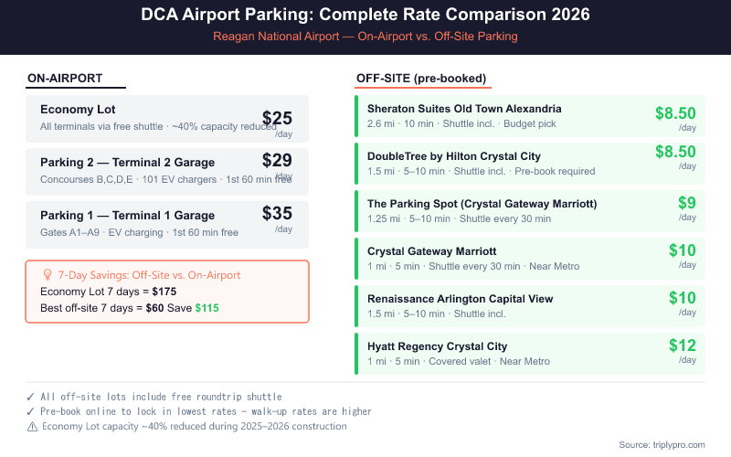Open the triplypro.com source link

[x=662, y=444]
